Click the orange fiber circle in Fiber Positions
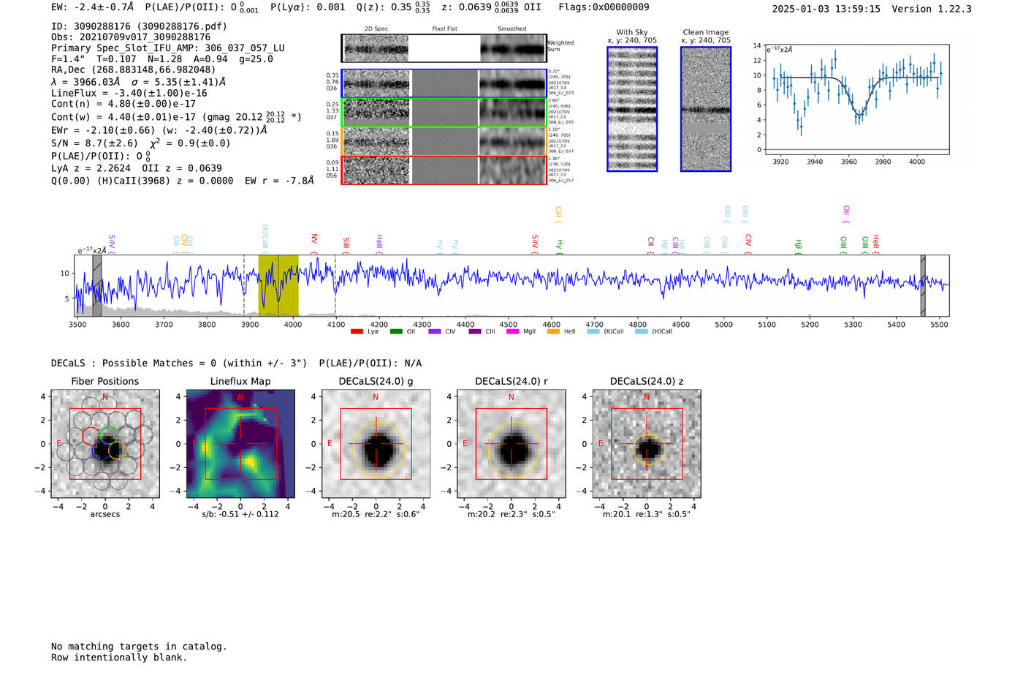The image size is (1023, 697). click(117, 451)
